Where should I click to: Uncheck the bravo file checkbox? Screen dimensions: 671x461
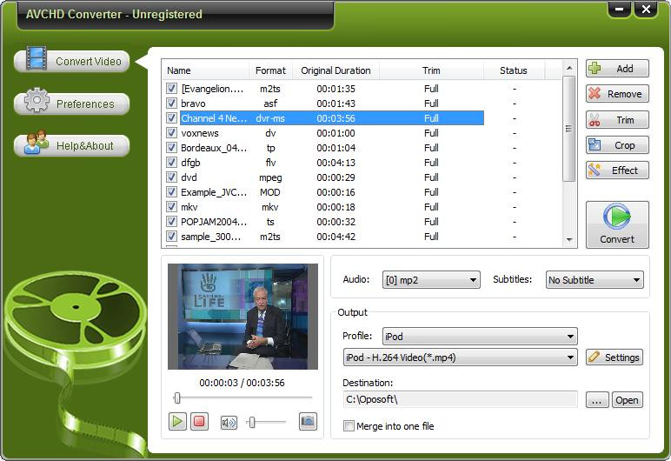point(171,104)
